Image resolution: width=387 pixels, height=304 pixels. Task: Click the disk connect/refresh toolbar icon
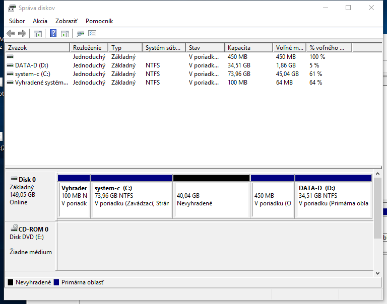[x=80, y=34]
